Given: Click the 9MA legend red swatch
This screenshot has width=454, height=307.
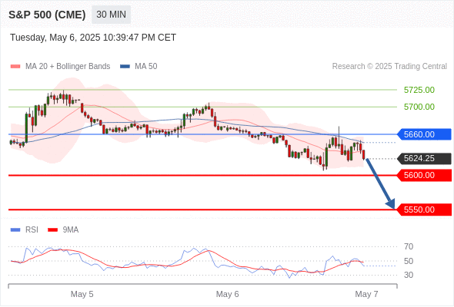Looking at the screenshot, I should [x=52, y=230].
